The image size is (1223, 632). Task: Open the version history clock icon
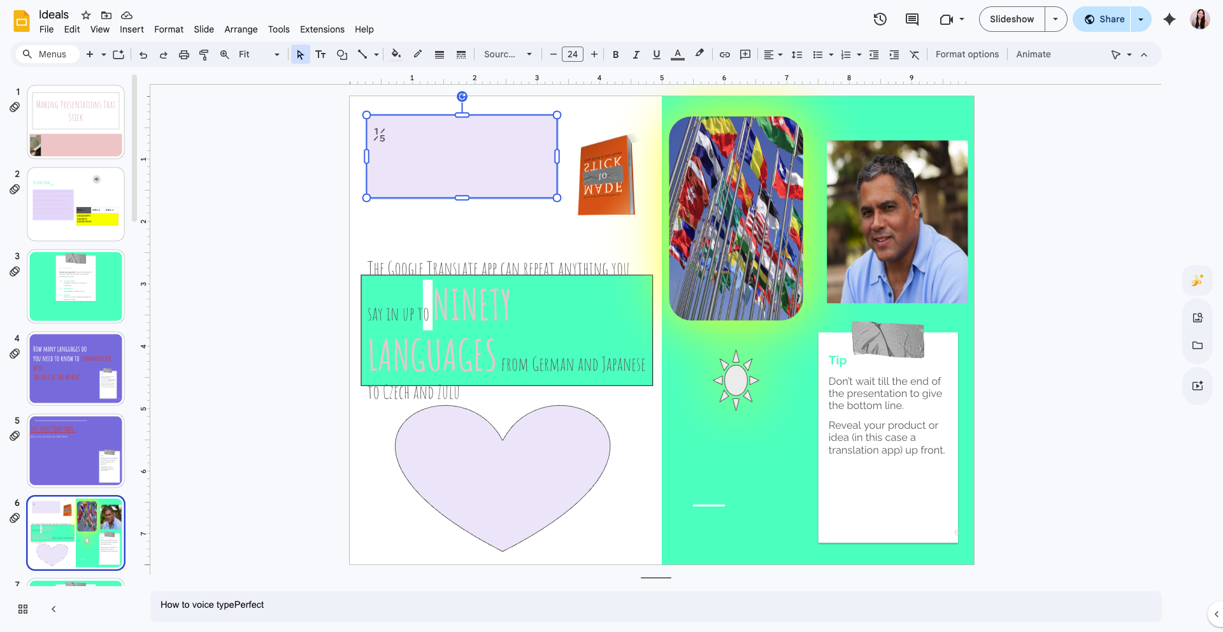pyautogui.click(x=880, y=19)
